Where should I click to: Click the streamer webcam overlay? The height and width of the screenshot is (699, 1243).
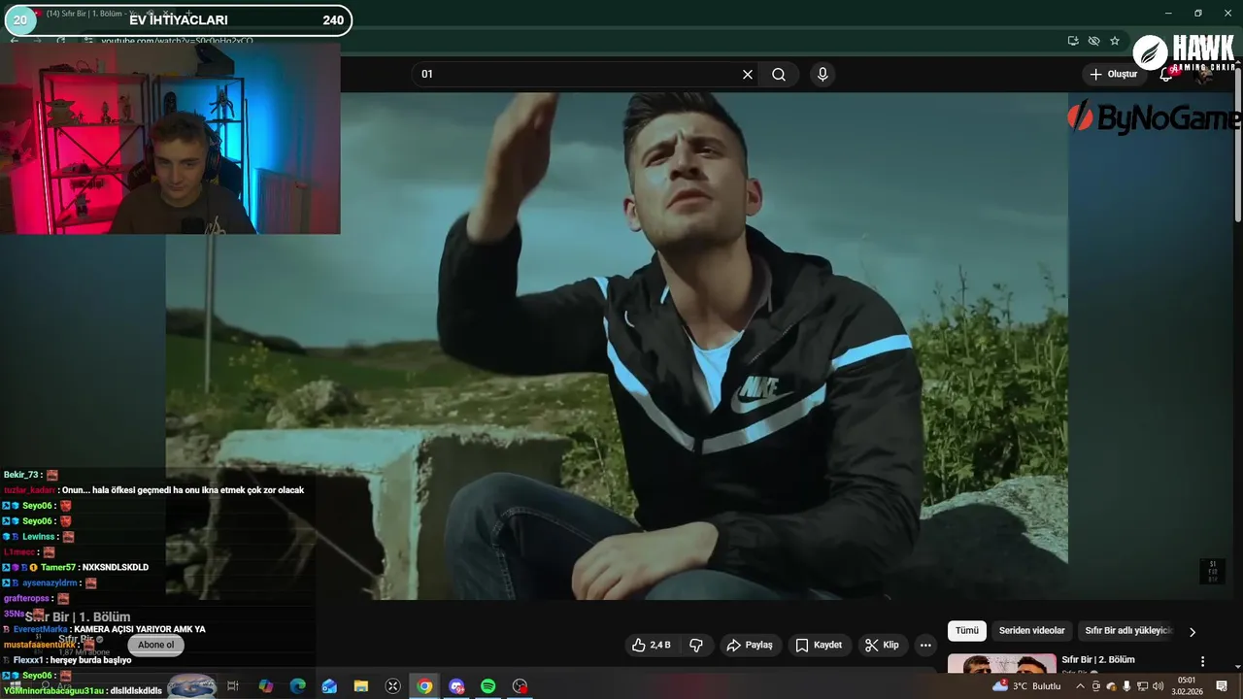click(170, 137)
